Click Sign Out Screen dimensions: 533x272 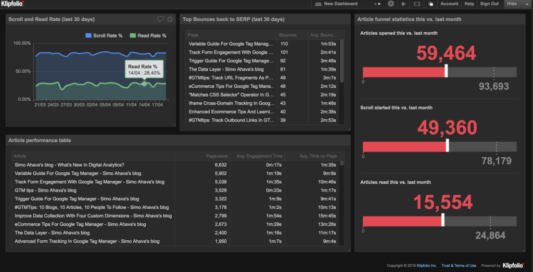point(489,4)
